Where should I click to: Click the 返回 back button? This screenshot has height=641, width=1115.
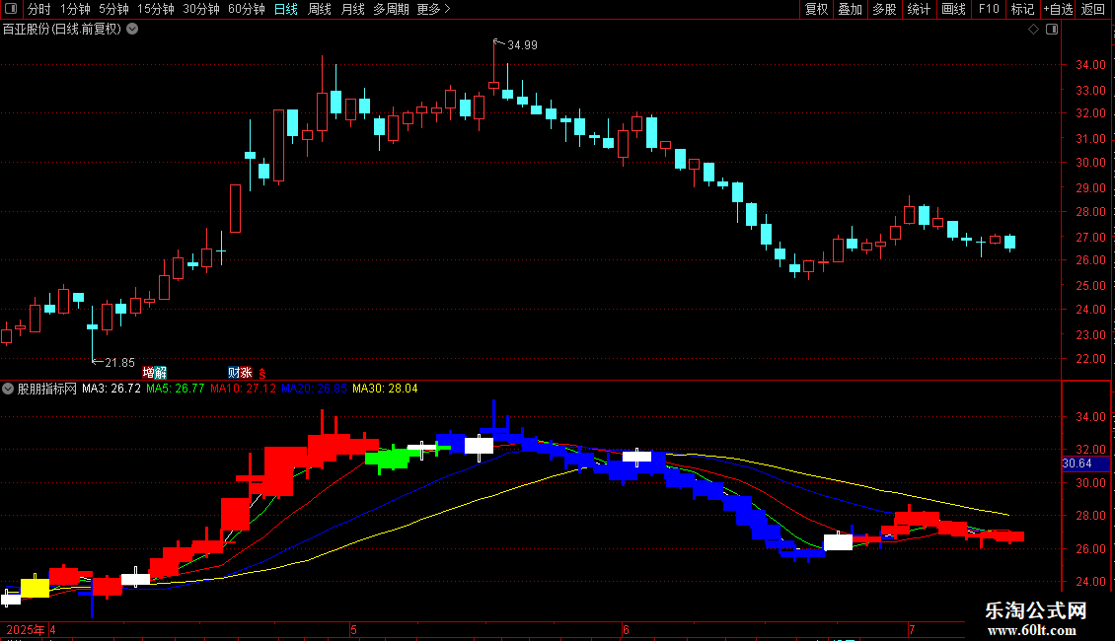coord(1093,9)
